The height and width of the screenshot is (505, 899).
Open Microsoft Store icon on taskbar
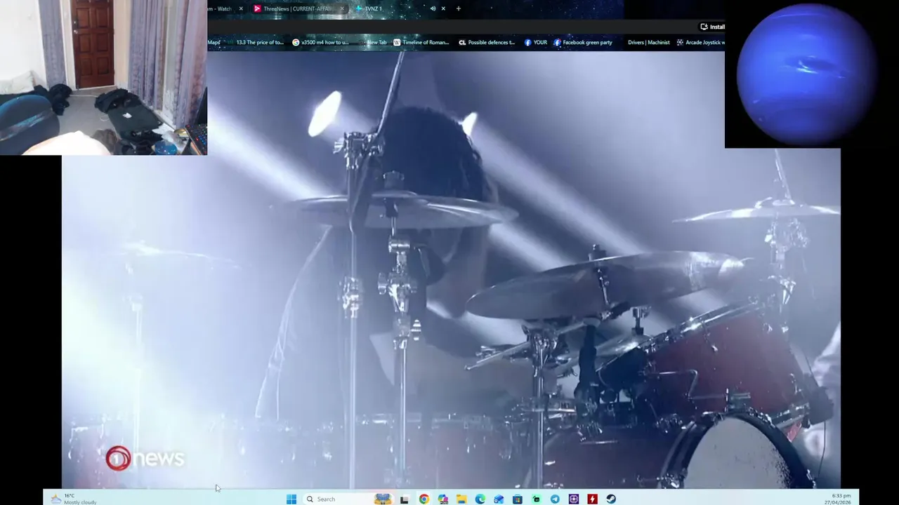point(518,499)
